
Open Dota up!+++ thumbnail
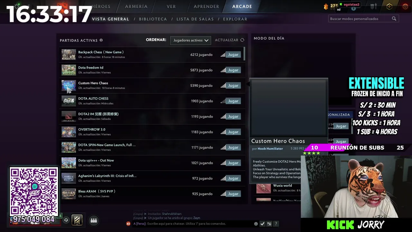click(69, 163)
